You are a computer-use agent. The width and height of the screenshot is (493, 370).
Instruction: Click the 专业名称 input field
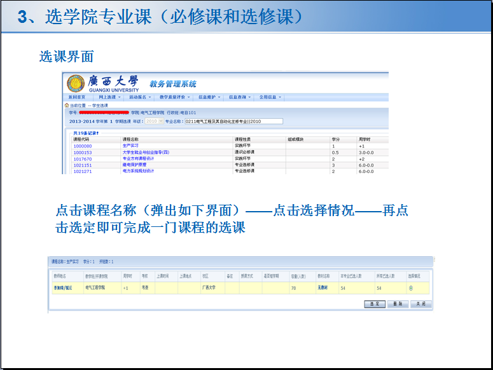tap(233, 121)
